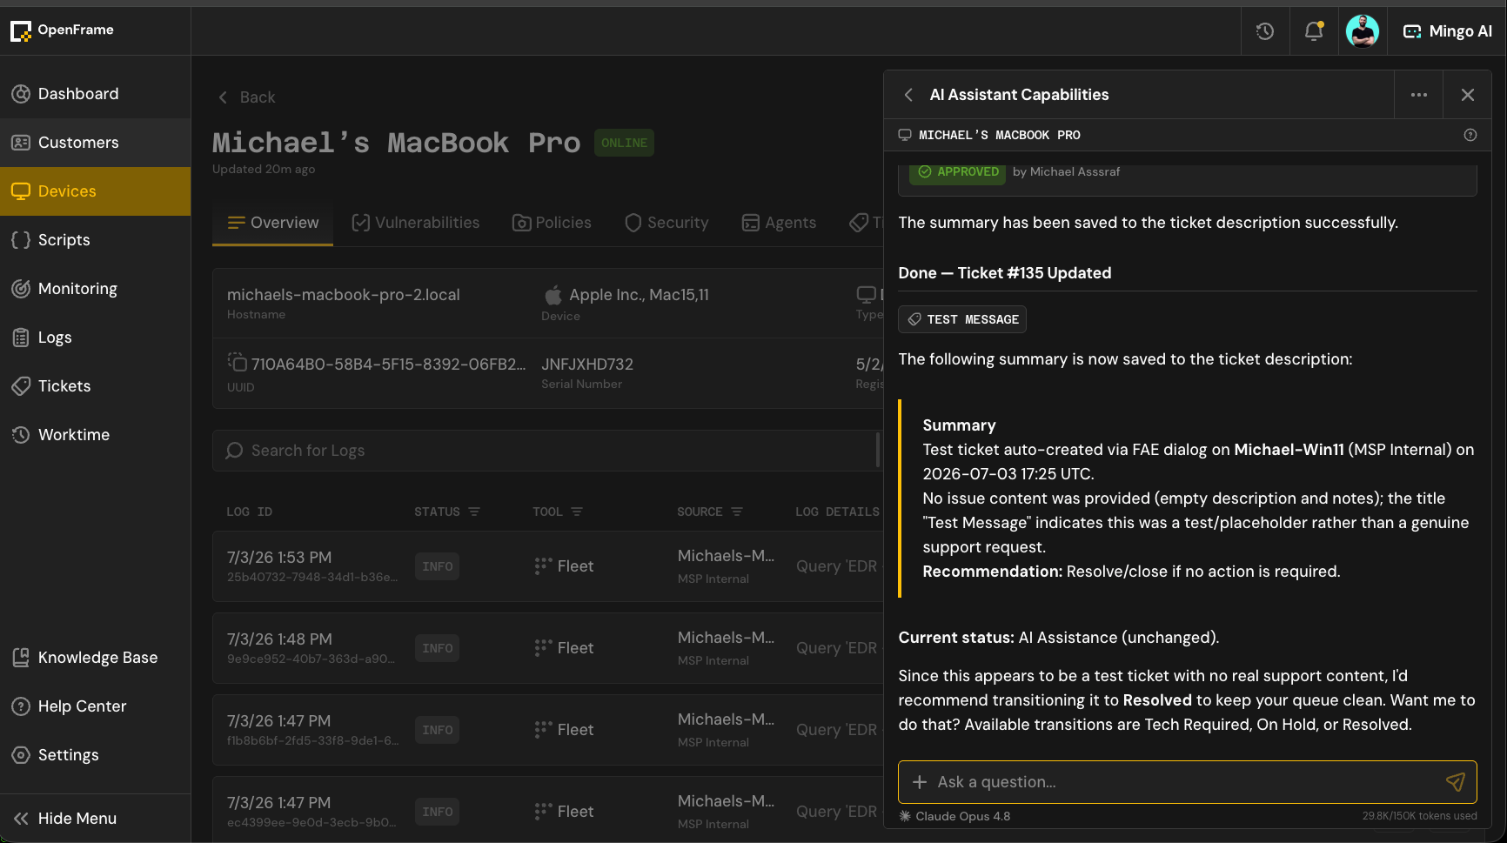The image size is (1507, 843).
Task: Select Devices in the sidebar
Action: pyautogui.click(x=95, y=191)
